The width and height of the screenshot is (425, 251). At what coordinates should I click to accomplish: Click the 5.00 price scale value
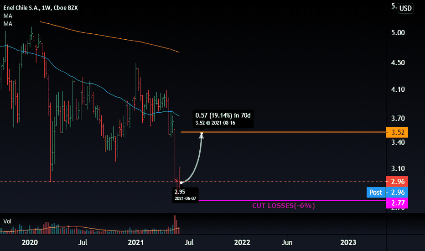pyautogui.click(x=398, y=33)
